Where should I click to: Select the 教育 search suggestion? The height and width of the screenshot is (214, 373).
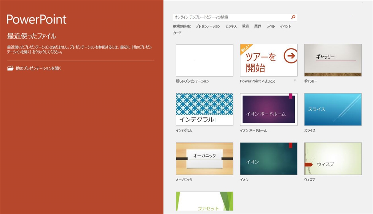tap(246, 26)
